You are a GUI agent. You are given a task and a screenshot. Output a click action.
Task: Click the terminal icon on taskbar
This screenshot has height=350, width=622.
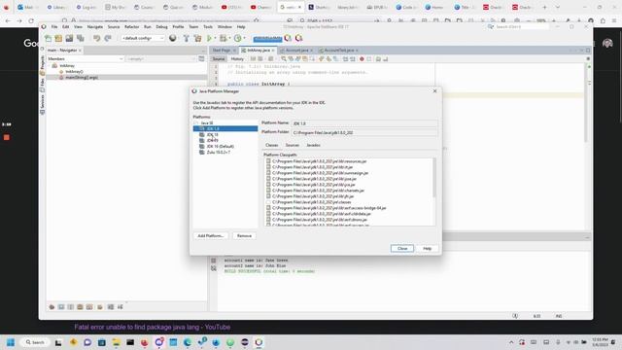click(130, 342)
